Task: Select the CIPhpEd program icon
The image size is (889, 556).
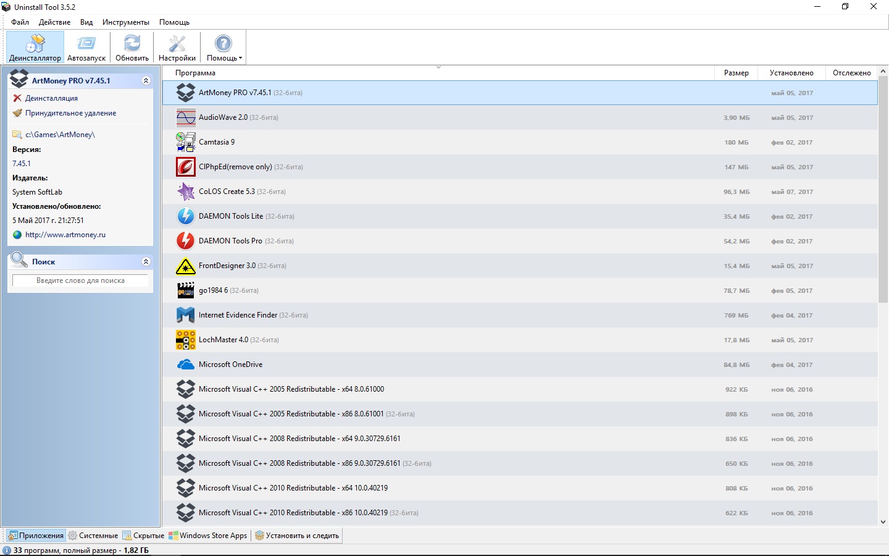Action: pos(186,167)
